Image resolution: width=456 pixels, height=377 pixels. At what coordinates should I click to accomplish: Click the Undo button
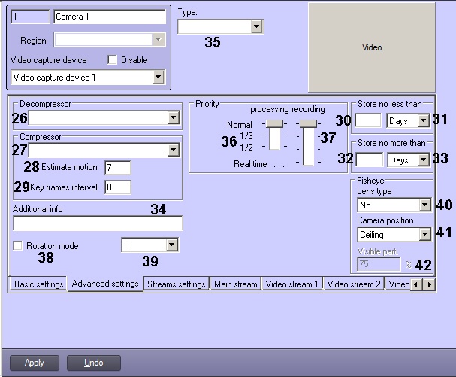point(93,363)
